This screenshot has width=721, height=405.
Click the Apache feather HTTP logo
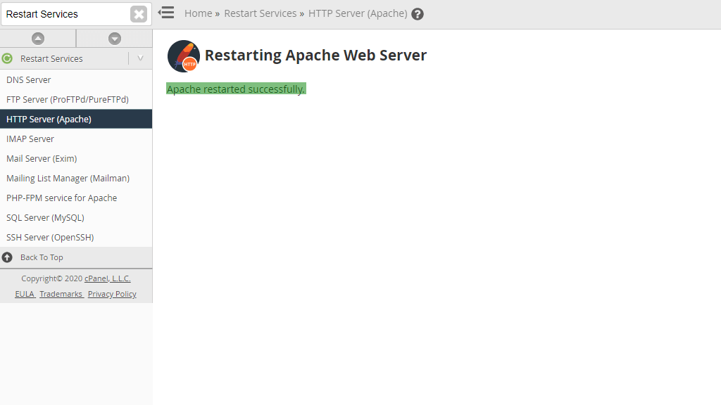click(x=184, y=56)
